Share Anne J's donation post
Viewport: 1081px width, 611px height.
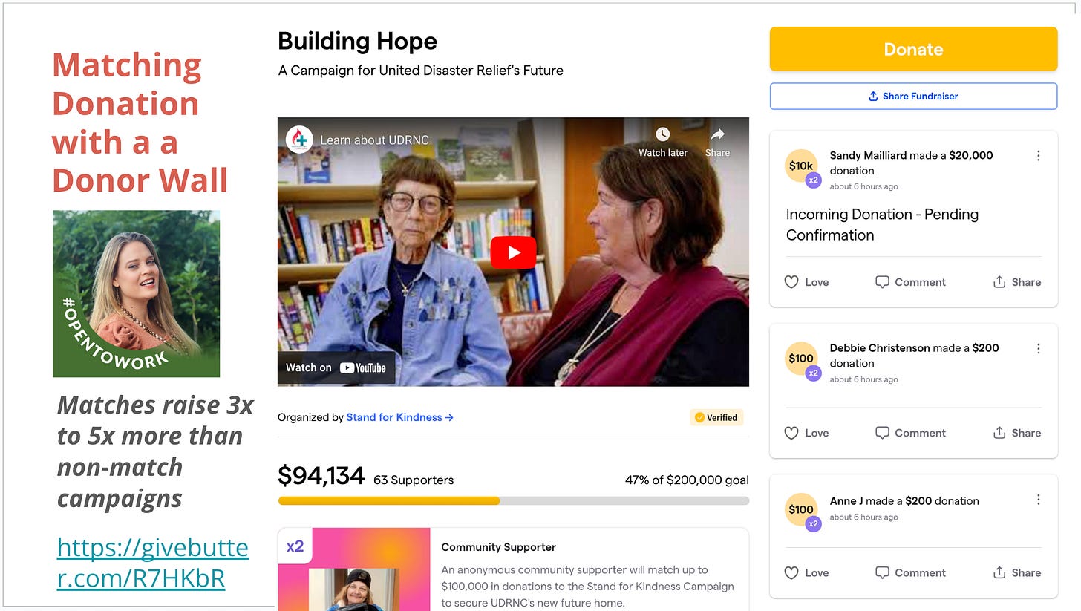[1016, 572]
